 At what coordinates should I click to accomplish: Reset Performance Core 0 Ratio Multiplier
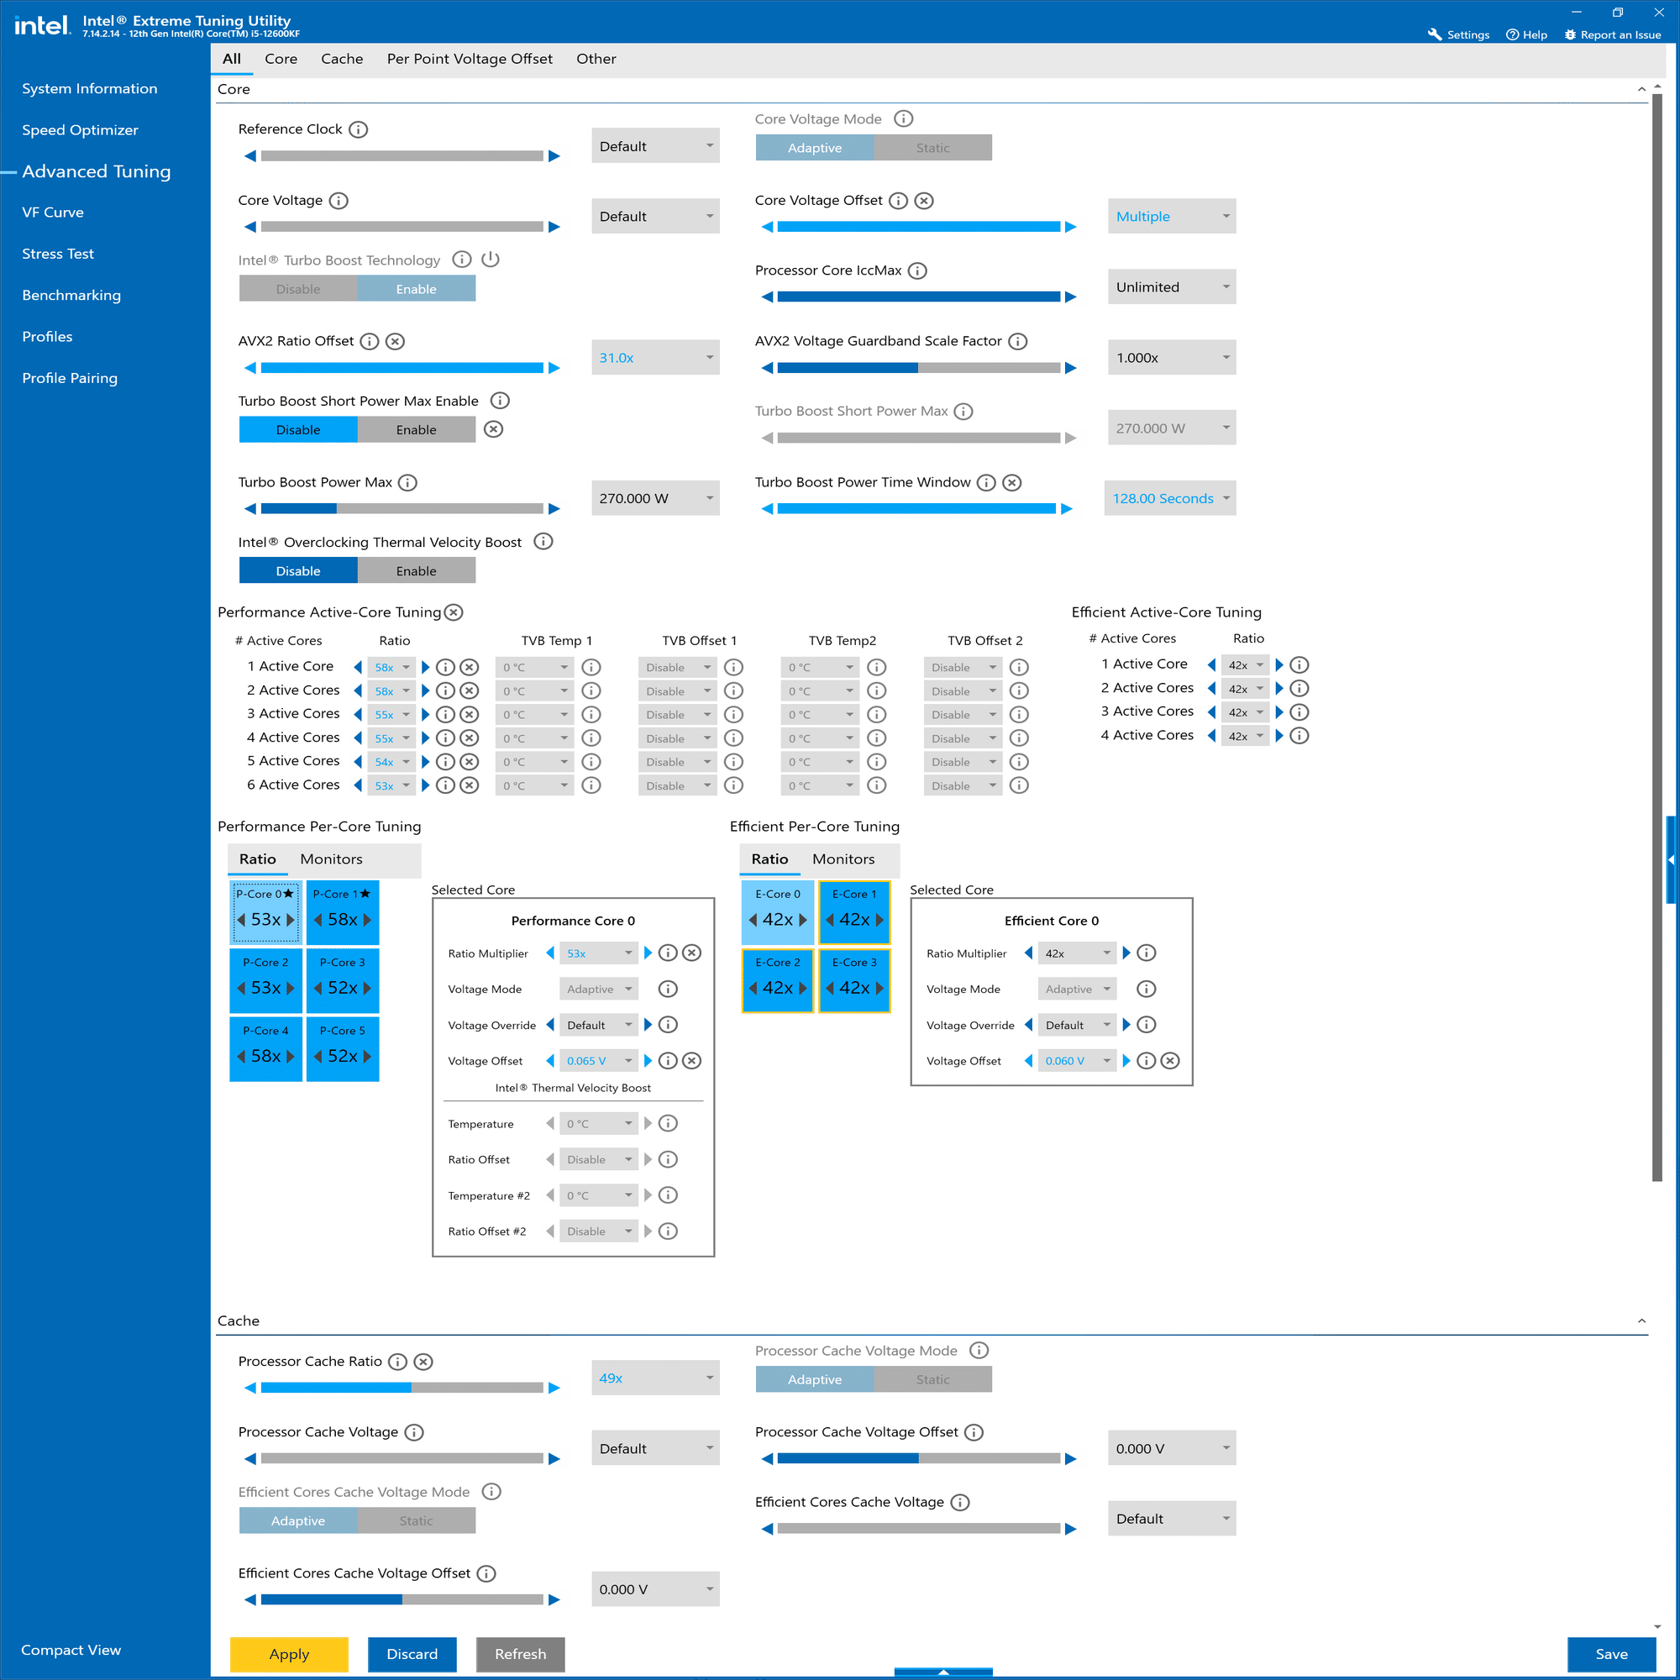point(691,953)
